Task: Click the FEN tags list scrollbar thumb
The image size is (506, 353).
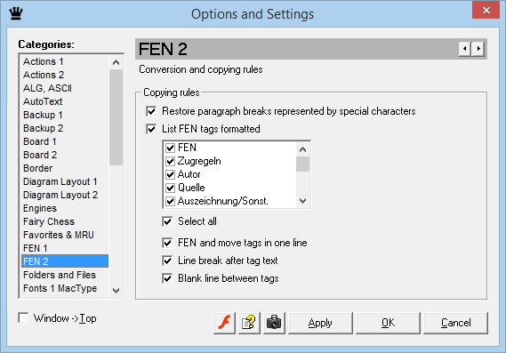Action: (x=302, y=164)
